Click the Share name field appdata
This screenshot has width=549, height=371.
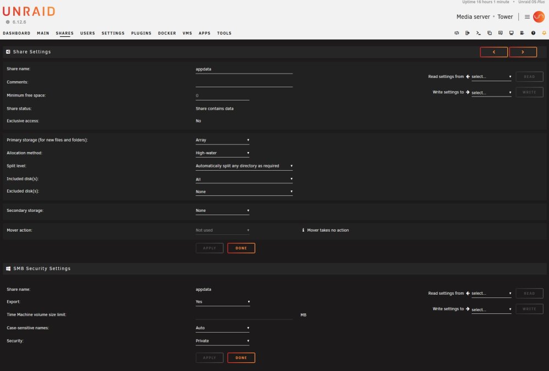pyautogui.click(x=244, y=69)
